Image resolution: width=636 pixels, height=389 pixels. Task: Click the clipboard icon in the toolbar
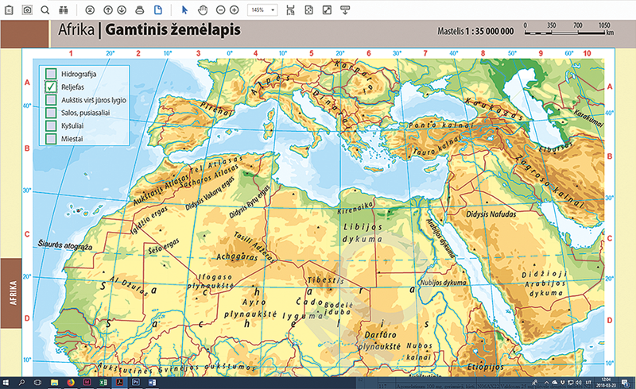[9, 10]
